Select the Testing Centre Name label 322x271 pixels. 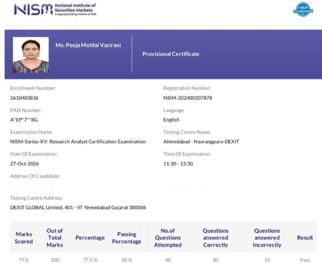coord(187,132)
